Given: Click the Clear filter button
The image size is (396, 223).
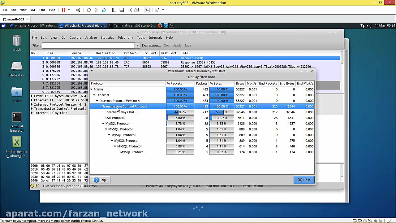Looking at the screenshot, I should (x=167, y=46).
